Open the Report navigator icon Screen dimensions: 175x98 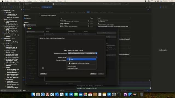pos(20,7)
